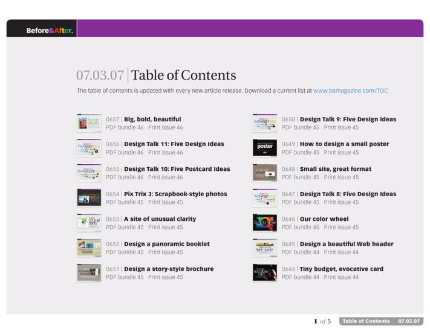Select Design Talk 10 postcard ideas thumbnail
This screenshot has width=430, height=332.
[x=89, y=173]
